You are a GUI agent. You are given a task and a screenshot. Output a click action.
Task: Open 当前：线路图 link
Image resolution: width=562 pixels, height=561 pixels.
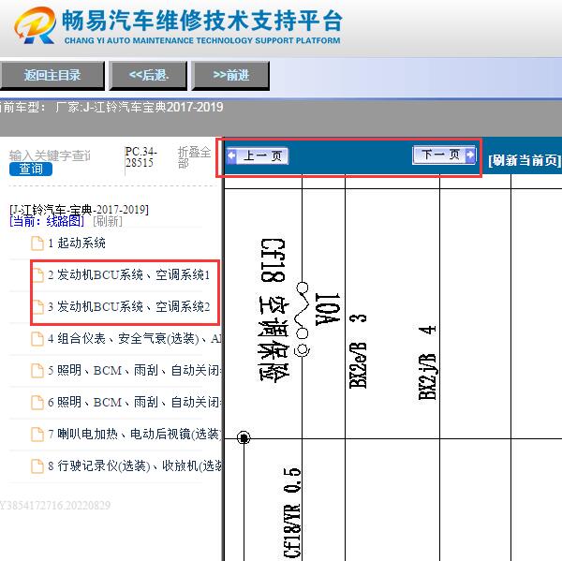click(x=47, y=221)
